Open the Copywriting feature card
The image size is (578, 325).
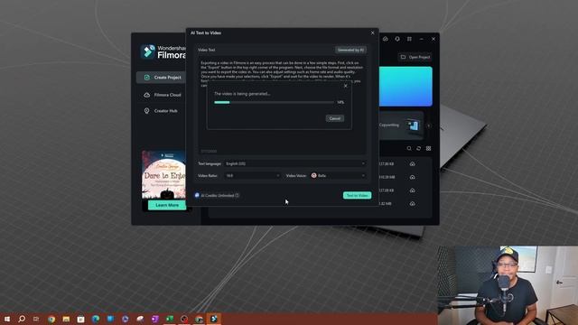[401, 125]
